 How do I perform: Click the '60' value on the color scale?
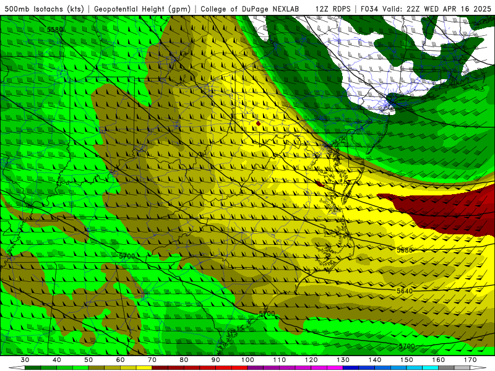(120, 360)
